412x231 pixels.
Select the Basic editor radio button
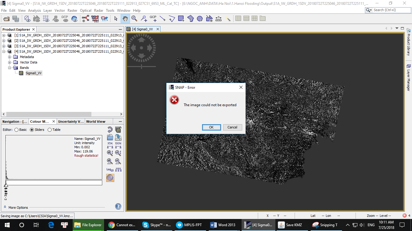pos(16,130)
